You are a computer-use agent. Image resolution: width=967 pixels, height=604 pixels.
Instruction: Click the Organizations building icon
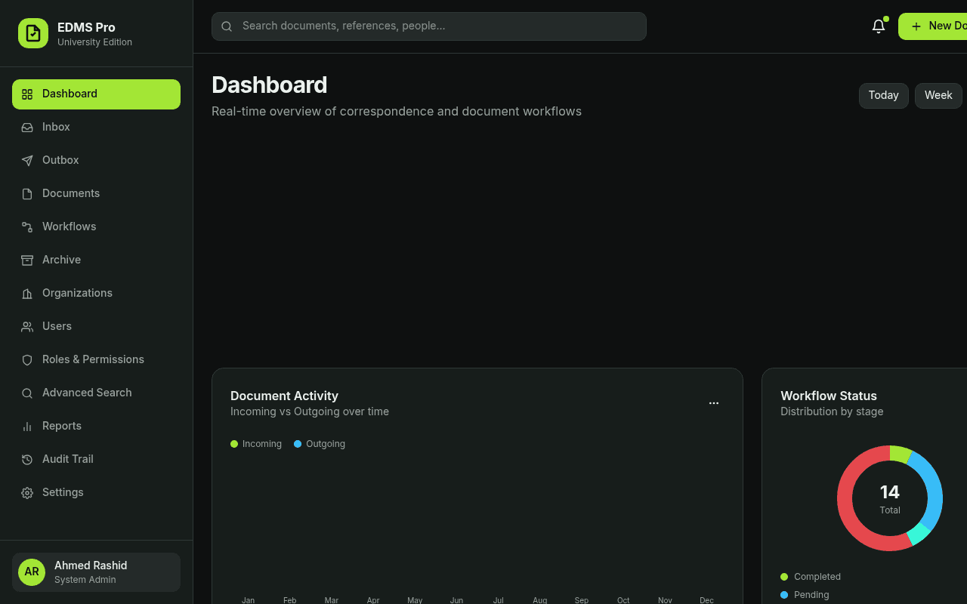(27, 293)
